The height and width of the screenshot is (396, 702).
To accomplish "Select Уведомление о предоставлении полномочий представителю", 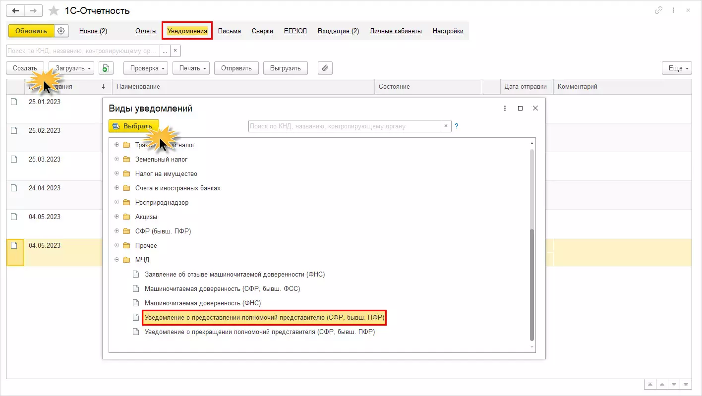I will pyautogui.click(x=264, y=317).
